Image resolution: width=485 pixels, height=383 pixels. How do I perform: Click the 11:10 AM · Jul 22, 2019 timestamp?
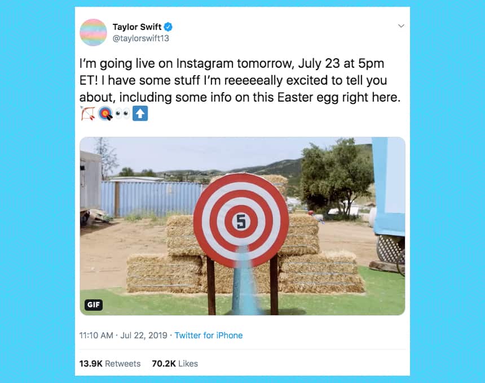point(124,335)
